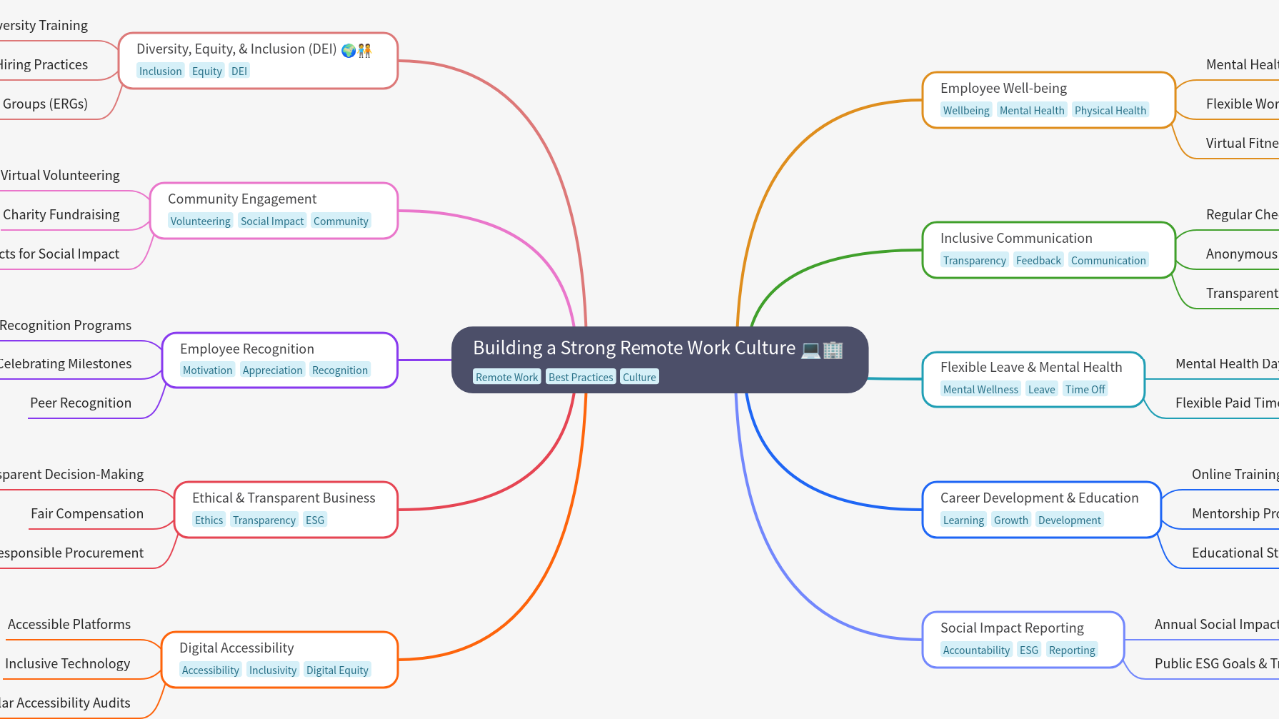The width and height of the screenshot is (1279, 719).
Task: Select the Virtual Fitness leaf under Employee Well-being
Action: tap(1242, 143)
